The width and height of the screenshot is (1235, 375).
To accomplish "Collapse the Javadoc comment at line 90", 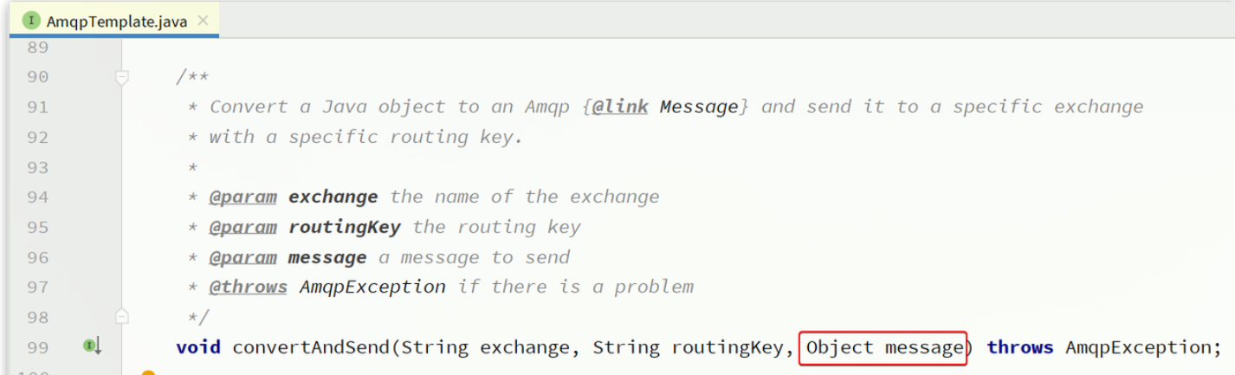I will [x=122, y=77].
